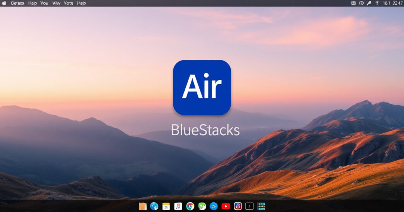The image size is (404, 212).
Task: Click the 101 indicator in menu bar
Action: click(x=386, y=3)
